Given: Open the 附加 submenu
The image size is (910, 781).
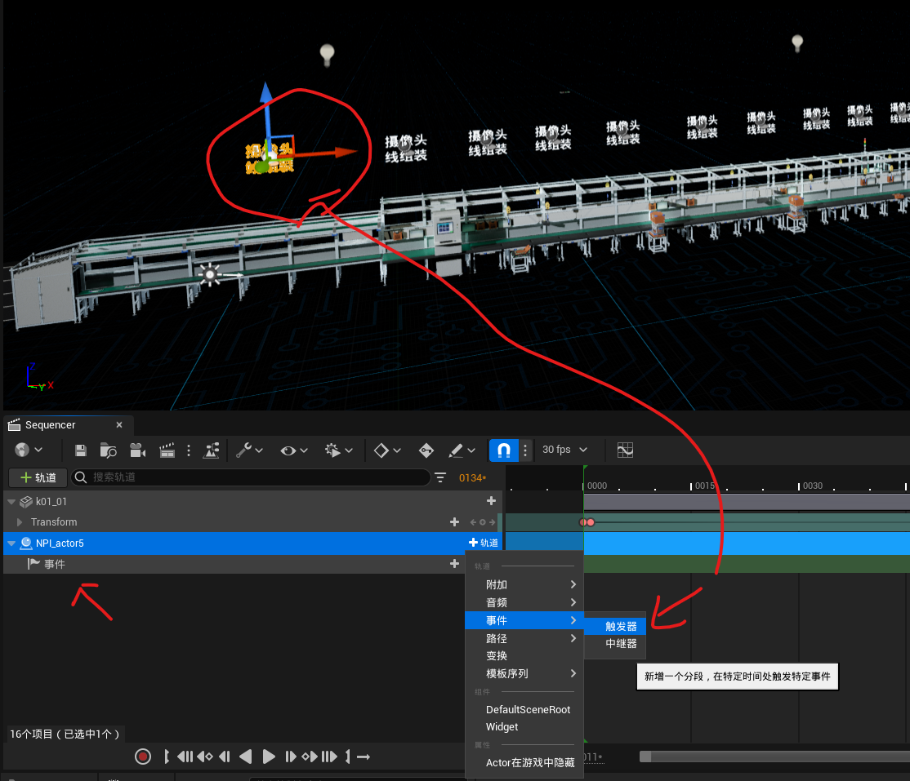Looking at the screenshot, I should 524,584.
